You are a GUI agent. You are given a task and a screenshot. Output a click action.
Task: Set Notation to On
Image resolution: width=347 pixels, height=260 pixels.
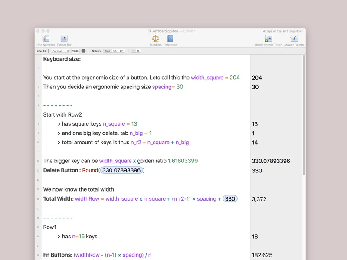[x=115, y=51]
